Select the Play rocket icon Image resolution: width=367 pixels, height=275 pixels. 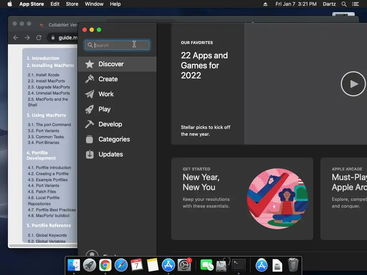(89, 109)
